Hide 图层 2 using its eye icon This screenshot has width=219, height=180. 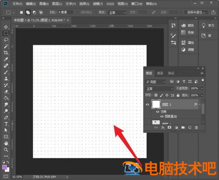point(147,104)
